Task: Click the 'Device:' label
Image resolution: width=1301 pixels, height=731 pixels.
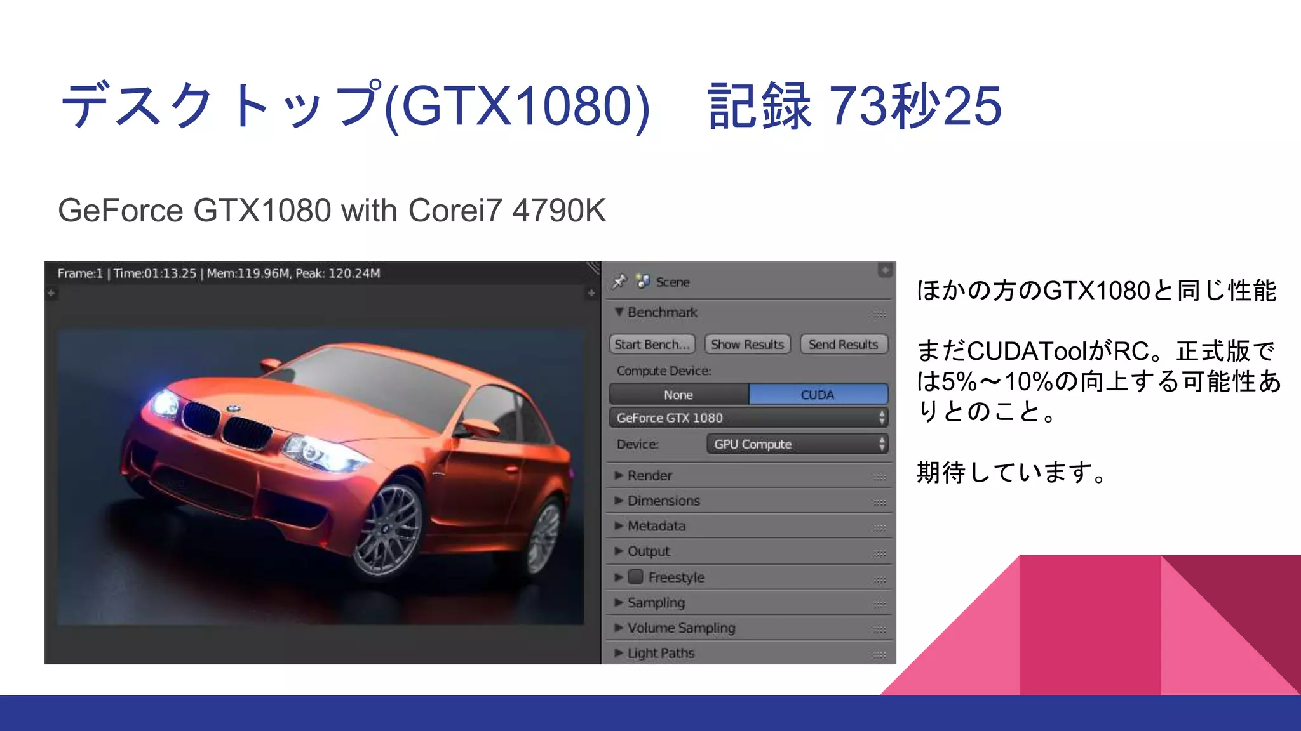Action: (637, 444)
